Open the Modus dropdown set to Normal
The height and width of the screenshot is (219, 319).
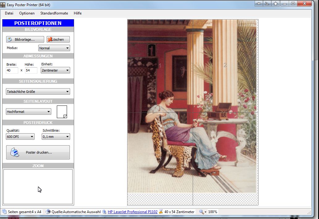(54, 48)
